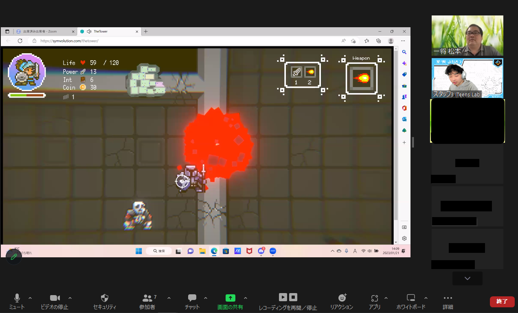Viewport: 518px width, 313px height.
Task: Open the Edge favorites list
Action: (x=367, y=41)
